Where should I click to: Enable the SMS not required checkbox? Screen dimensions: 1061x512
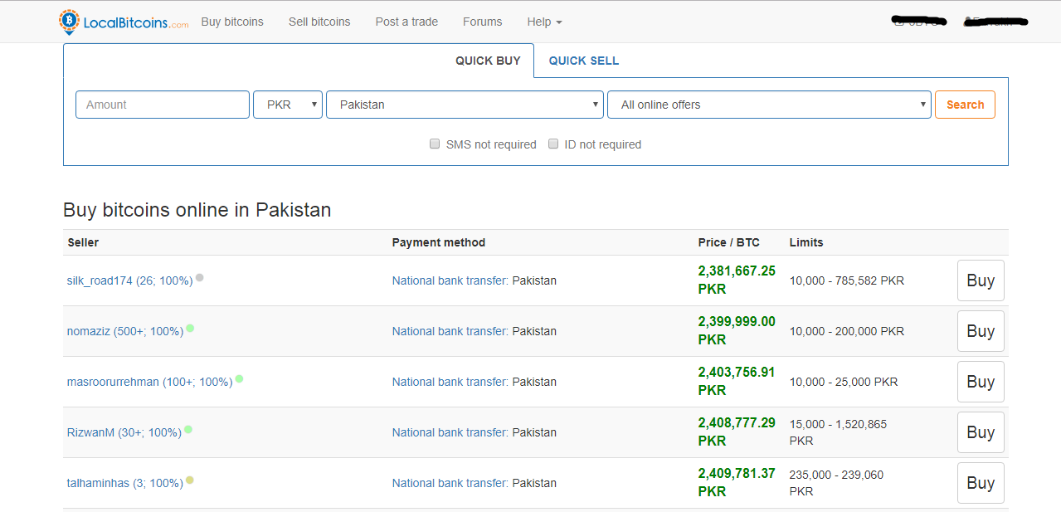pos(435,144)
